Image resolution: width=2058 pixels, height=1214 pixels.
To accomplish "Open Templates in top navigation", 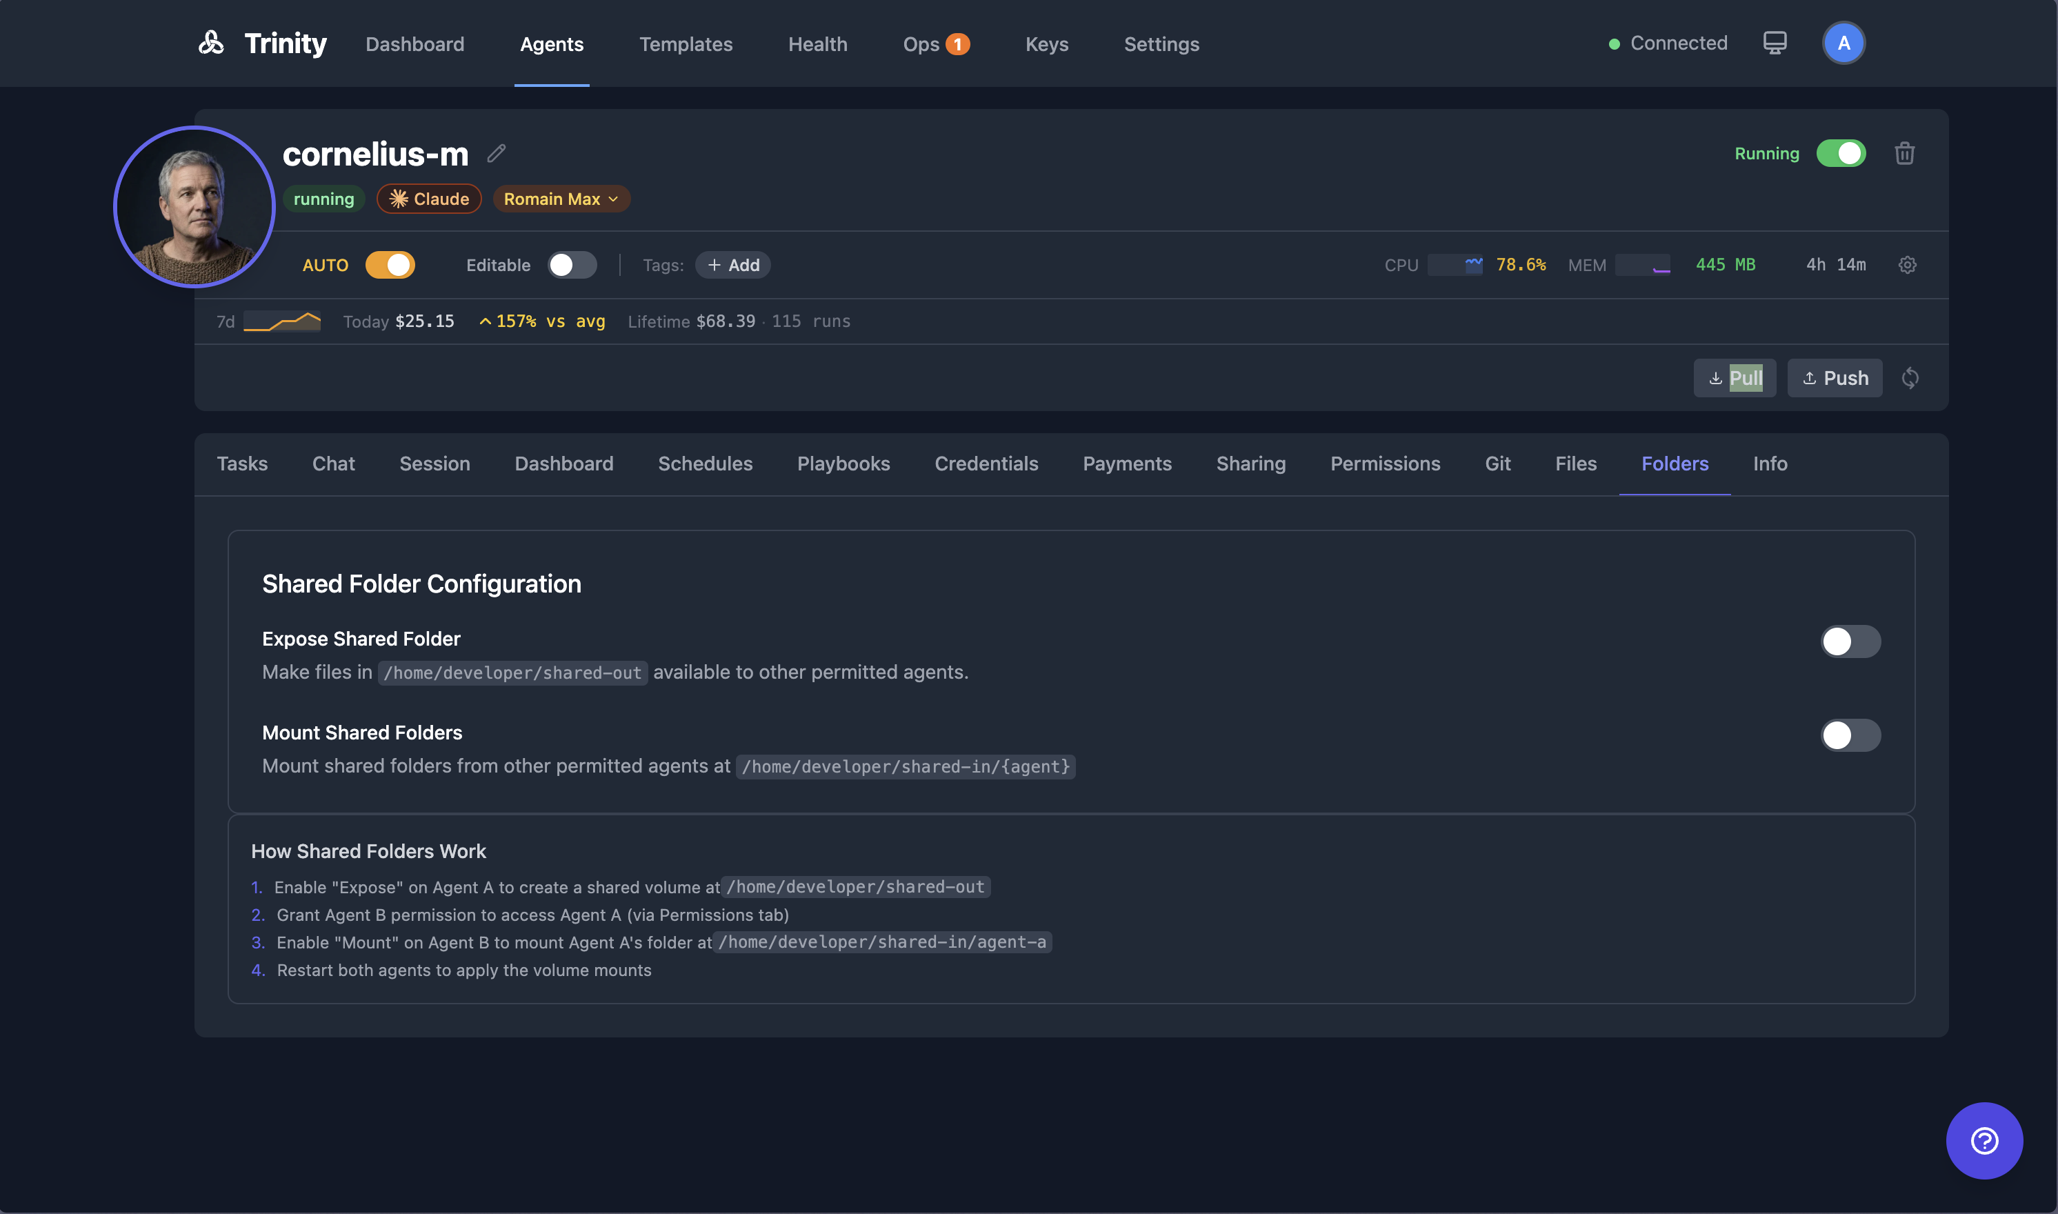I will click(686, 44).
